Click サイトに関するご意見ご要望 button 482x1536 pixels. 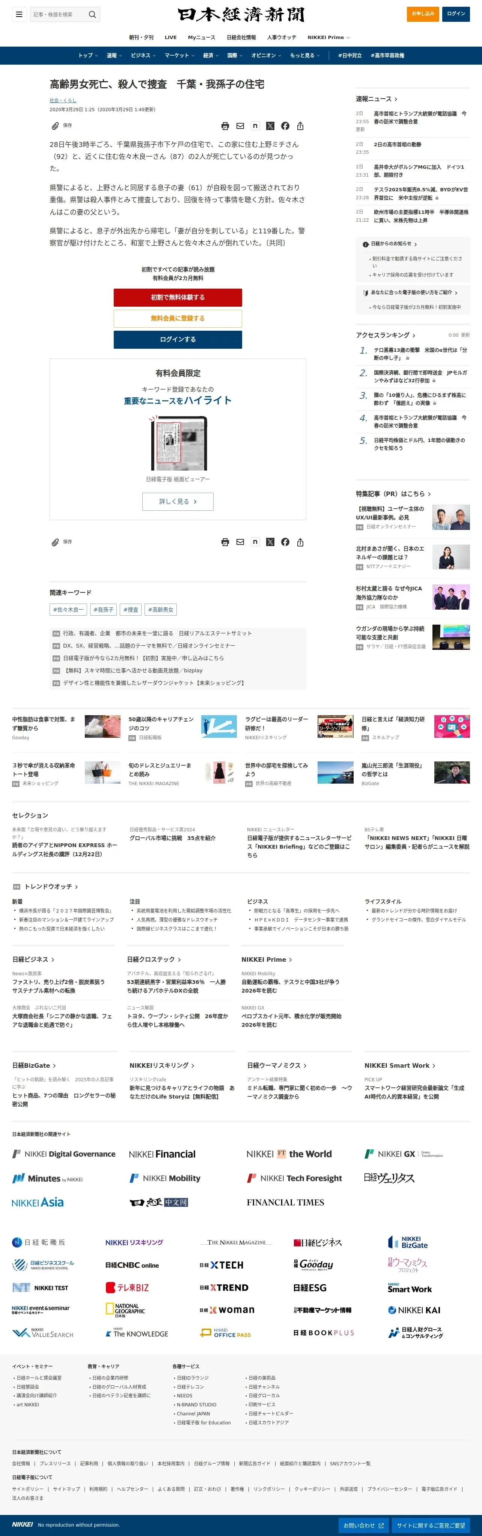click(x=431, y=1525)
